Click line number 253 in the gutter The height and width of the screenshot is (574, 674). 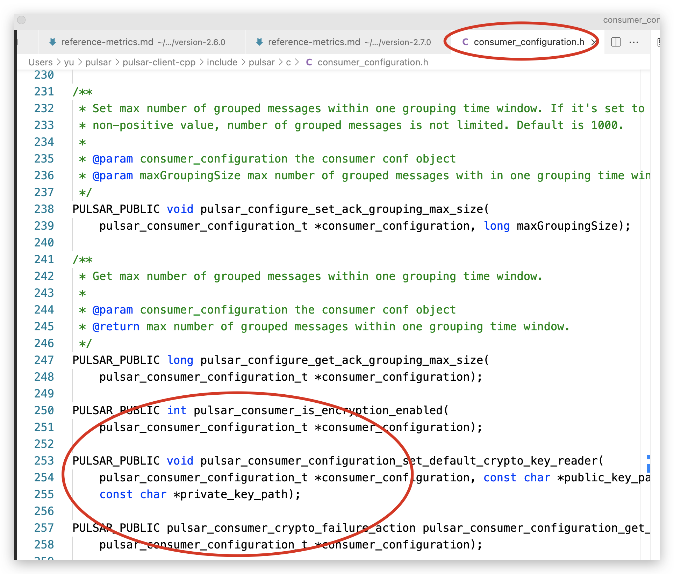(x=44, y=461)
